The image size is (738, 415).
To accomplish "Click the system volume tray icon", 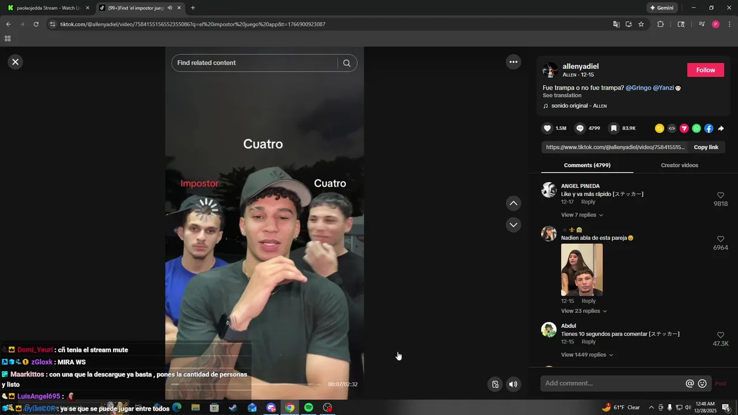I will (687, 408).
